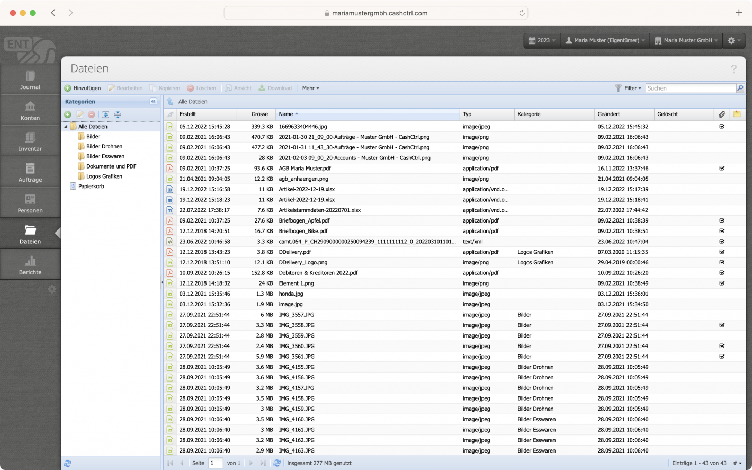Toggle the deleted flag for IMG_3558.JPG
752x470 pixels.
click(x=722, y=325)
